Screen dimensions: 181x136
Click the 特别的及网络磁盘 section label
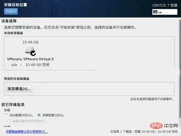17,79
